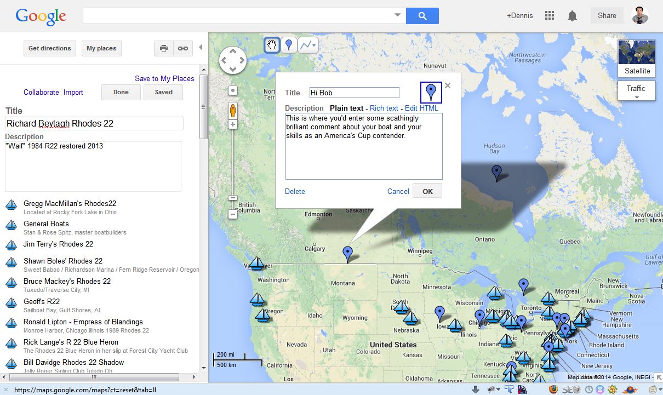Open the +Dennis profile link

tap(520, 15)
